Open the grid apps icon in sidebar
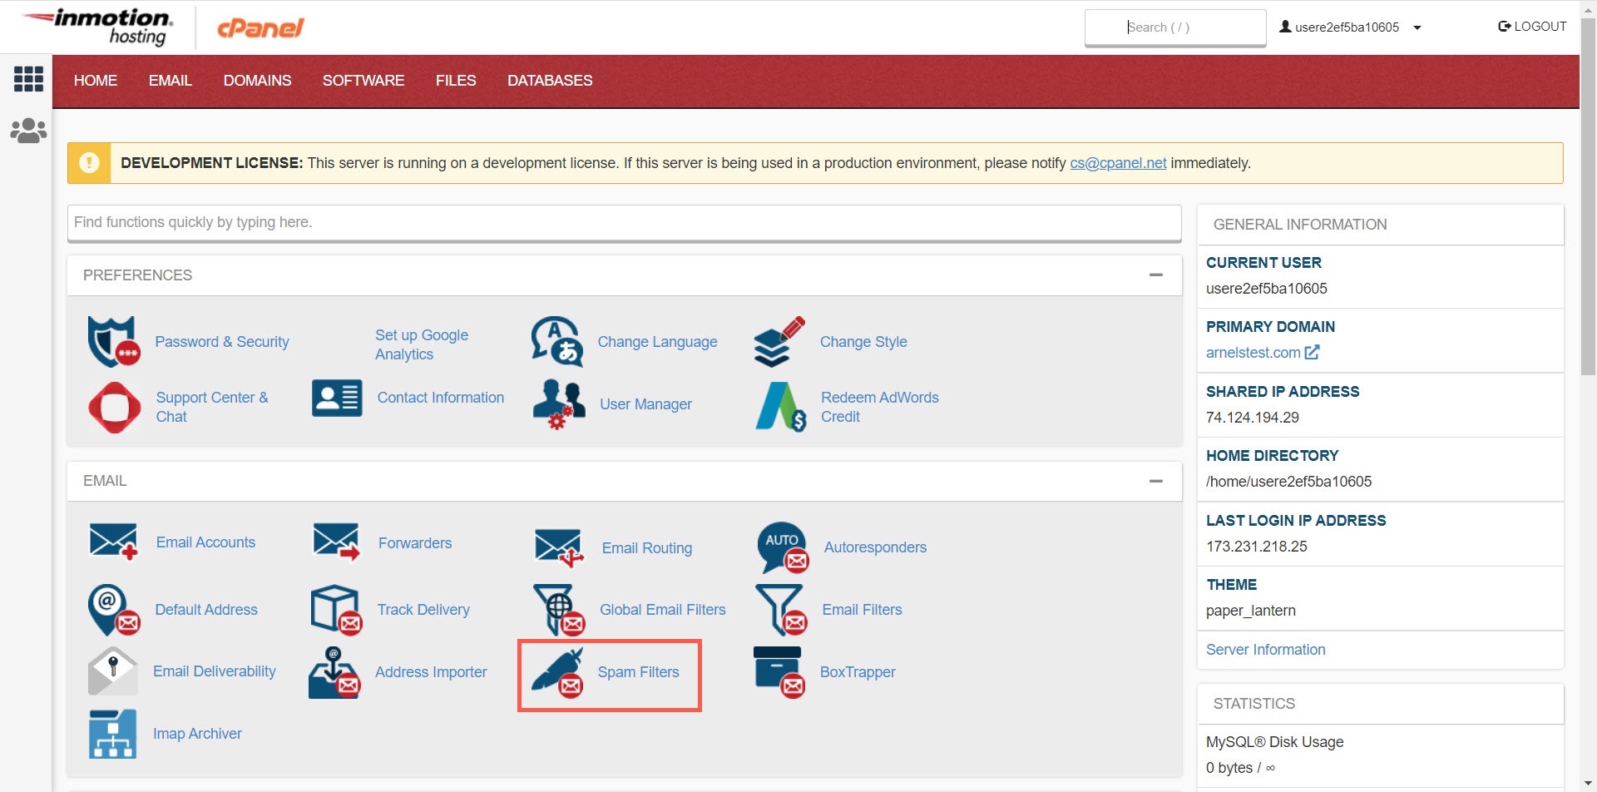The width and height of the screenshot is (1597, 792). tap(28, 79)
